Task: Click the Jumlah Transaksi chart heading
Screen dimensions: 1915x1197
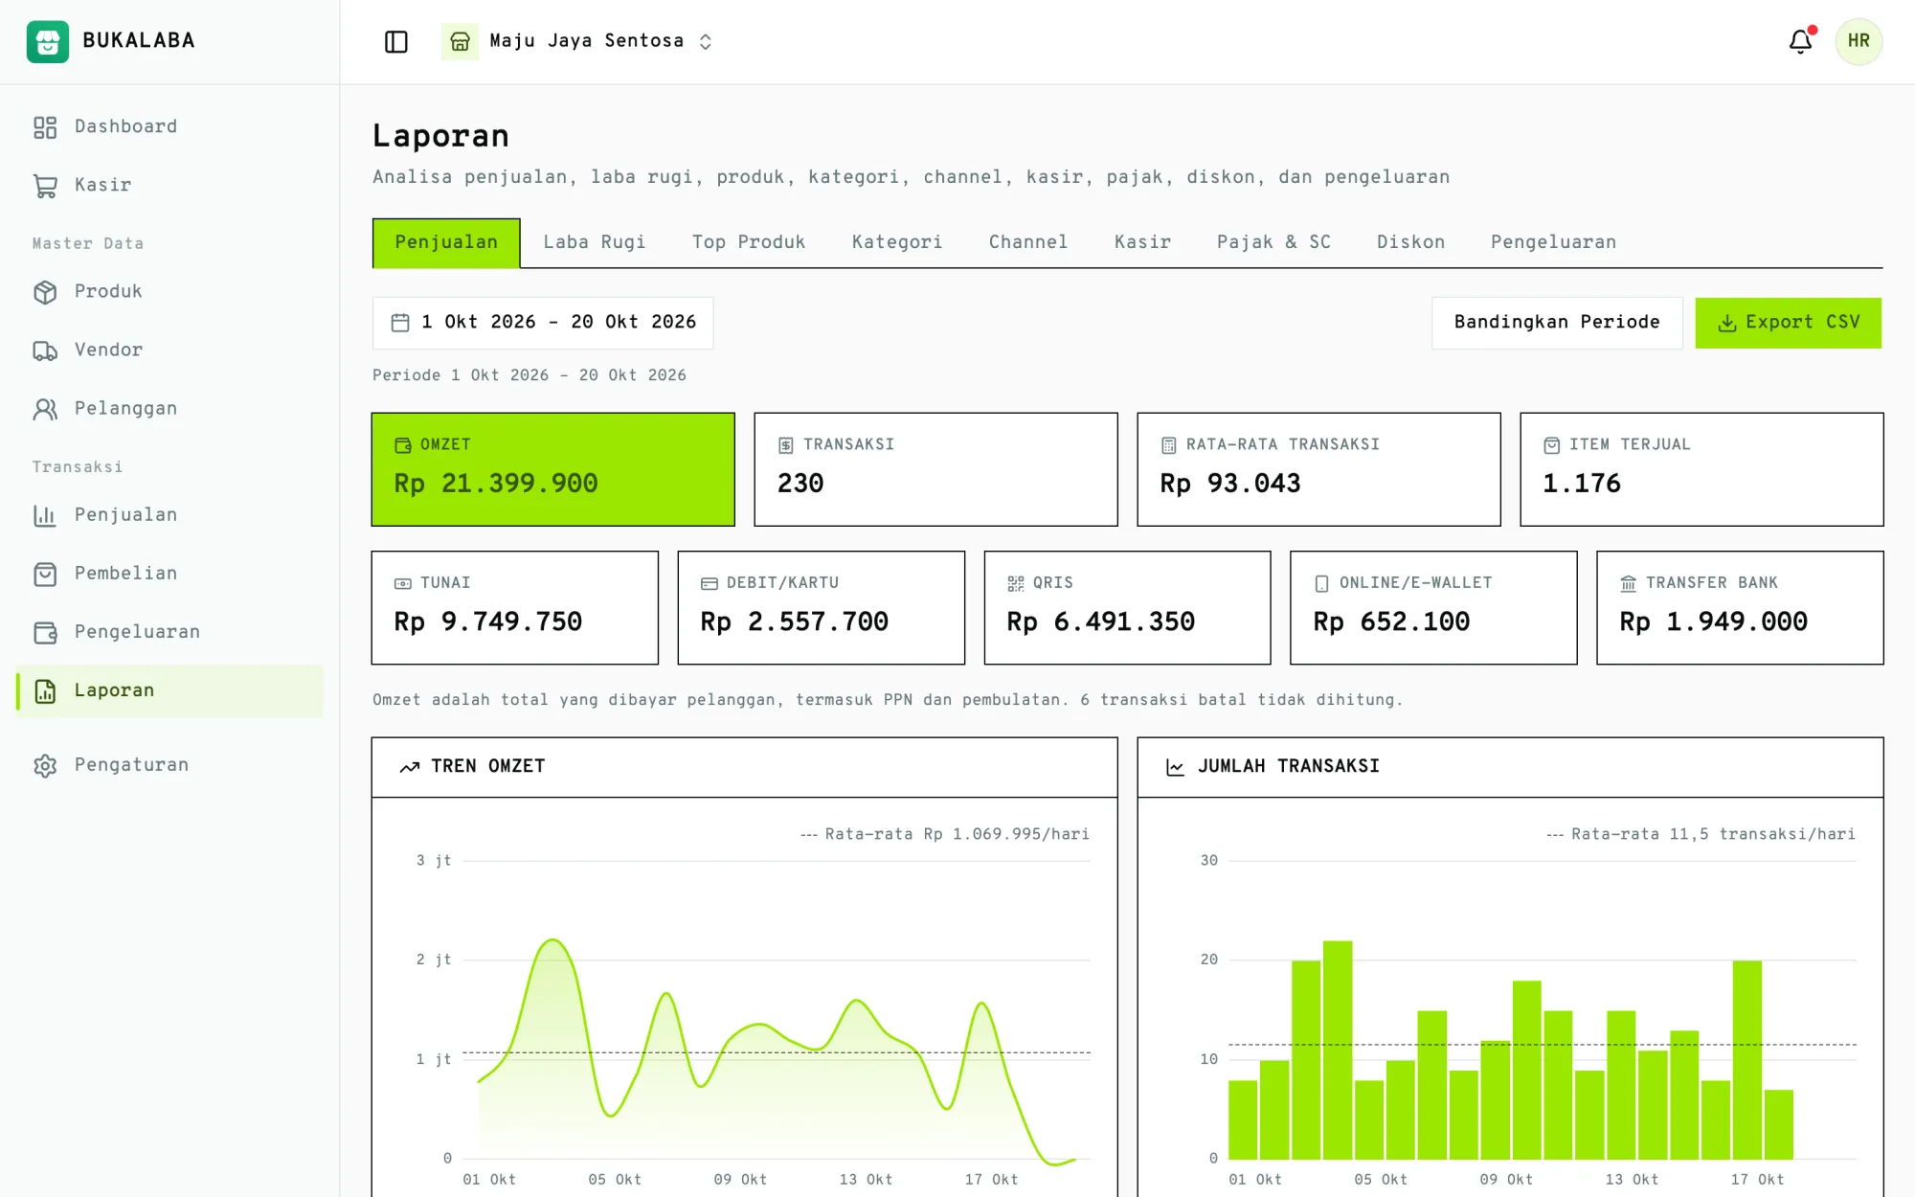Action: tap(1288, 766)
